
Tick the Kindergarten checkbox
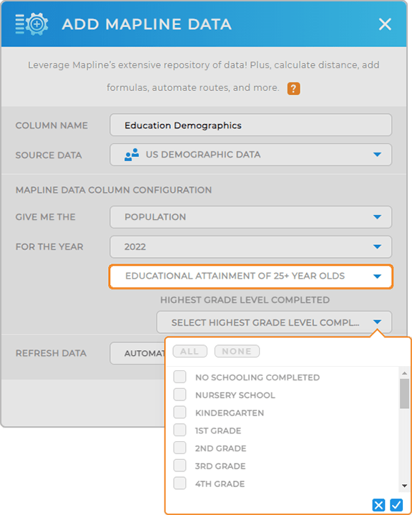(180, 412)
